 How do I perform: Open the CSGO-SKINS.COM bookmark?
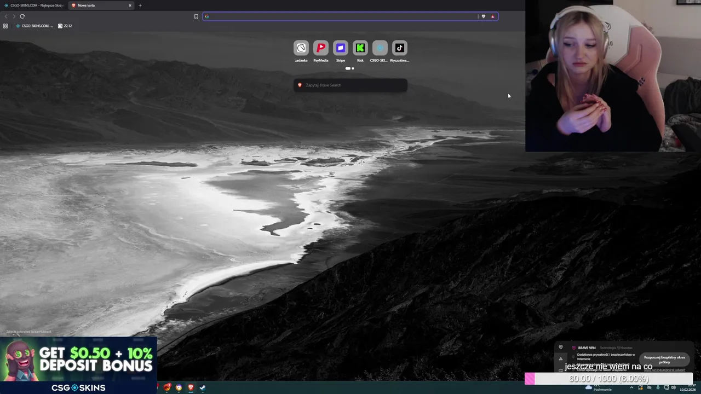(x=35, y=26)
